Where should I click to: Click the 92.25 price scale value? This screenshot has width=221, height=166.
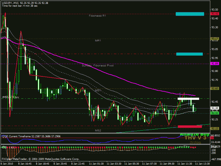(215, 119)
